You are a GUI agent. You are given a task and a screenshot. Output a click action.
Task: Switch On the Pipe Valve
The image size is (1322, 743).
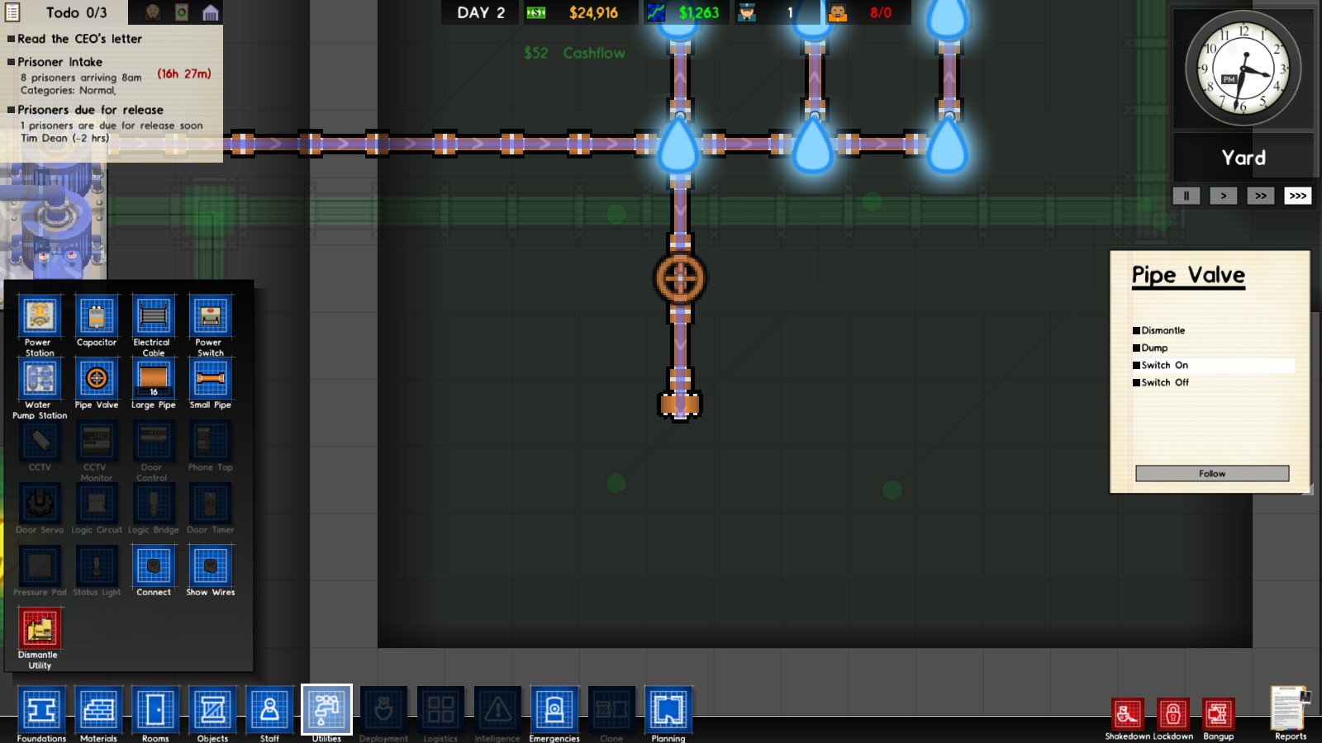tap(1213, 365)
